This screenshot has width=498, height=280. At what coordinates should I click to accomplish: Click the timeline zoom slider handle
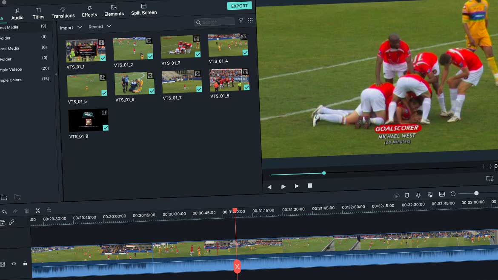click(x=476, y=193)
